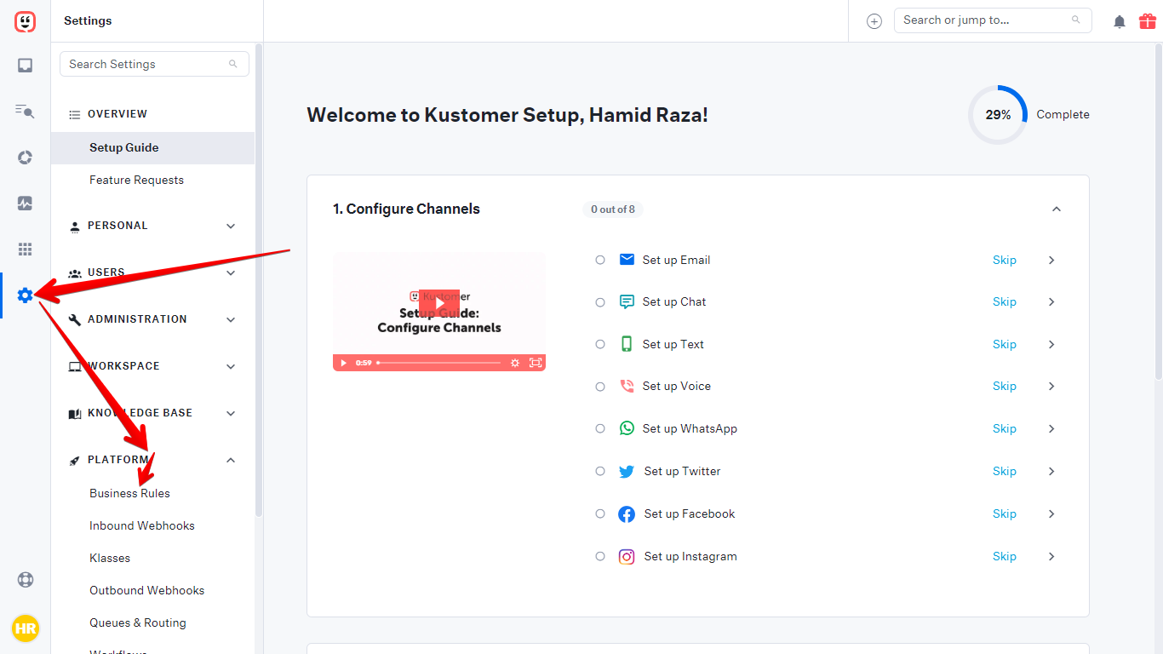Click the Text phone icon
1163x654 pixels.
627,344
